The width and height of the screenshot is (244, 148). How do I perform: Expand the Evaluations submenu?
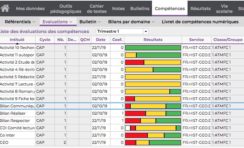[58, 22]
